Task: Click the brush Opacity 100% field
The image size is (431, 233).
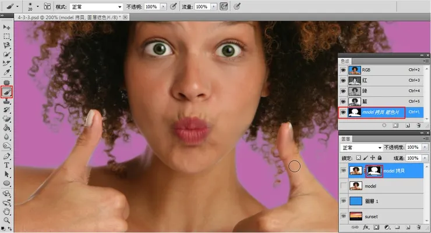Action: 151,6
